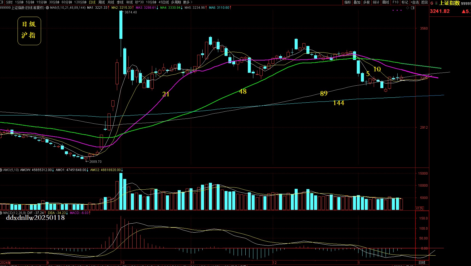Image resolution: width=471 pixels, height=266 pixels.
Task: Click the 多股 multi-stock button
Action: point(366,2)
